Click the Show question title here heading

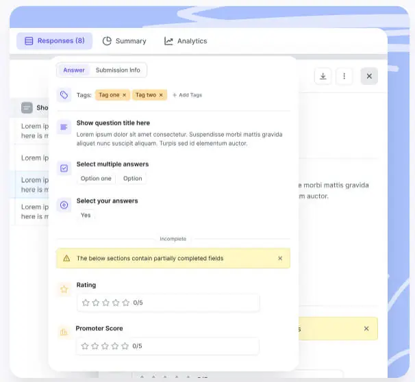click(113, 123)
